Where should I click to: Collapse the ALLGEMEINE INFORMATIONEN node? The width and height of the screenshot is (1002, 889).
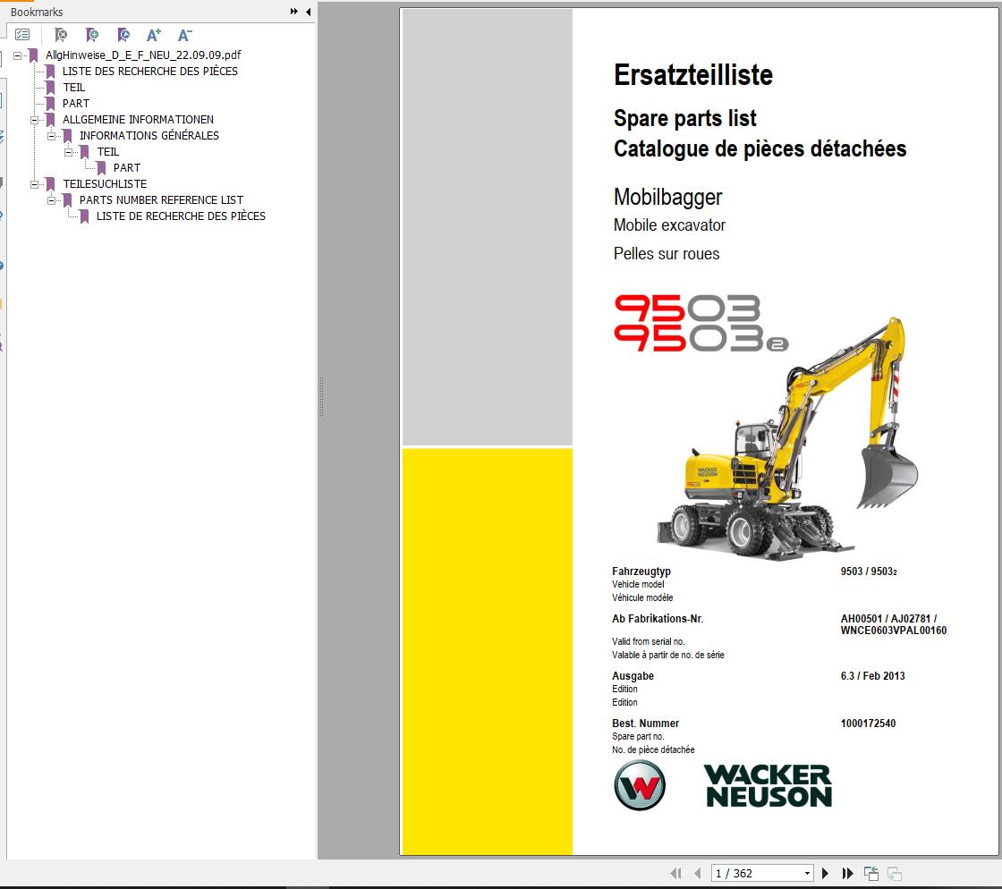pos(35,120)
